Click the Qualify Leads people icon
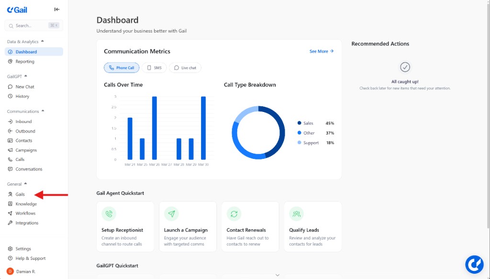Image resolution: width=490 pixels, height=279 pixels. tap(296, 214)
